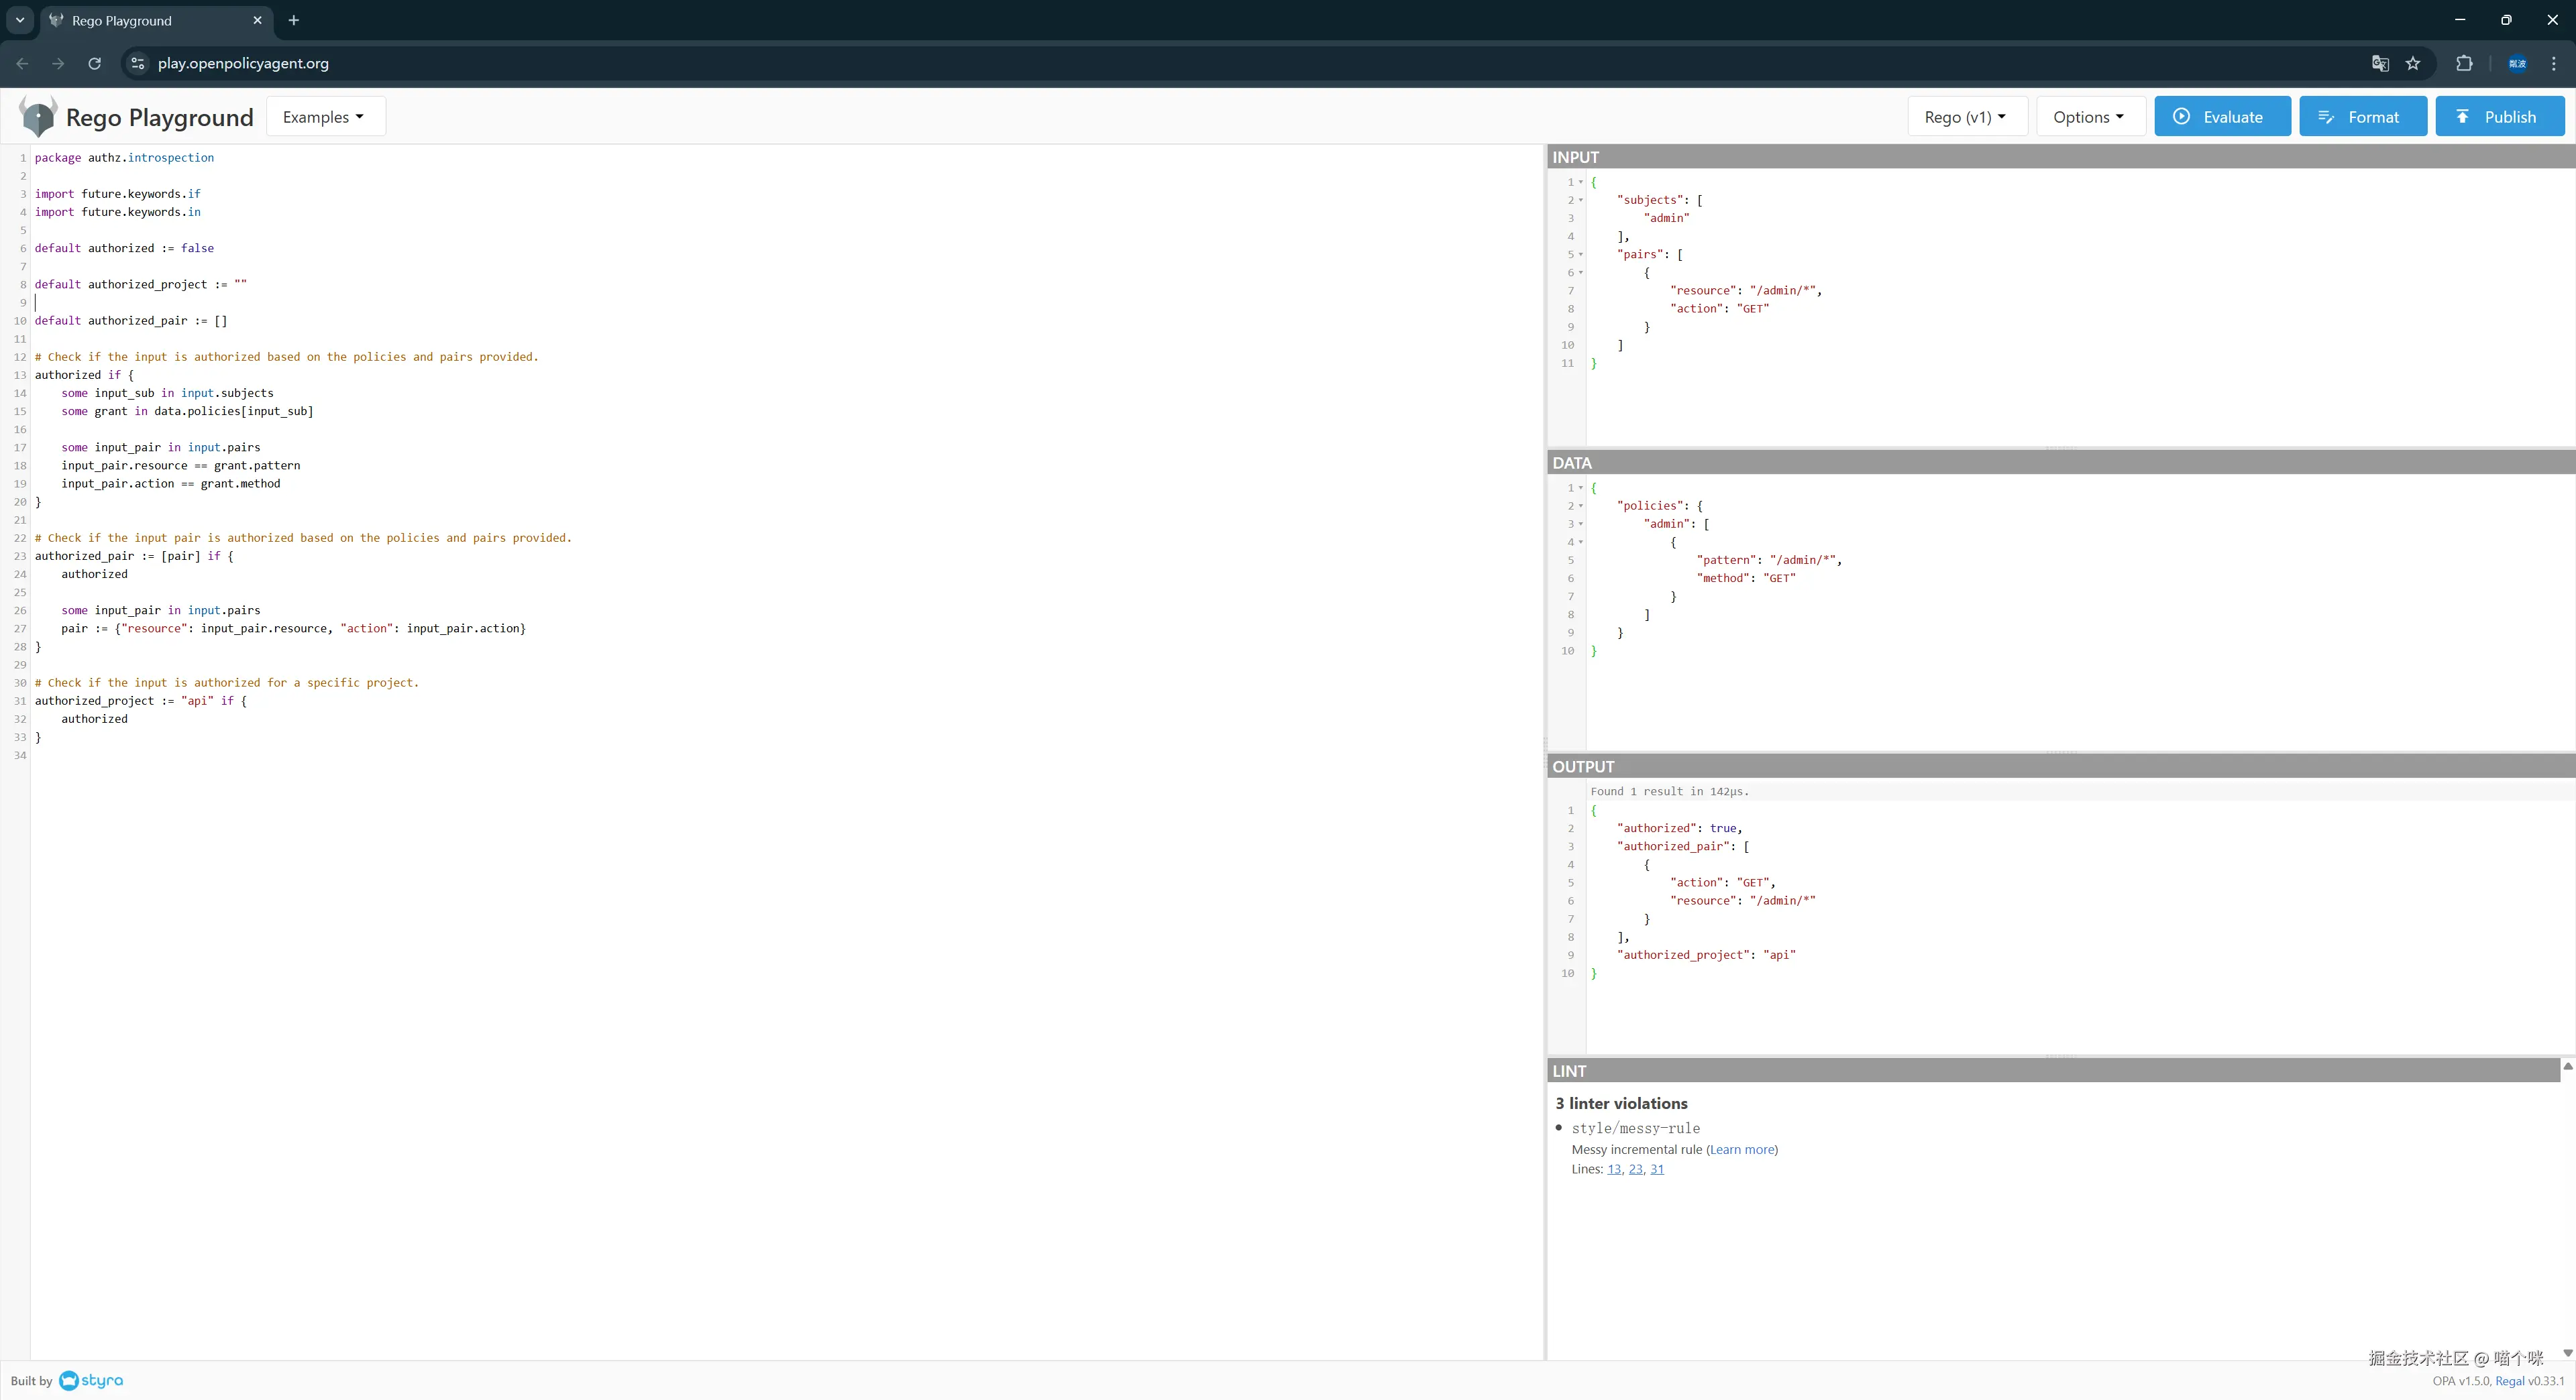This screenshot has height=1400, width=2576.
Task: Open Chrome three-dot menu
Action: [x=2553, y=63]
